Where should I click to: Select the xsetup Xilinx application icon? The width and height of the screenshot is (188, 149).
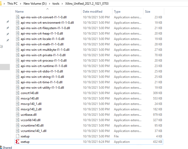[18, 142]
